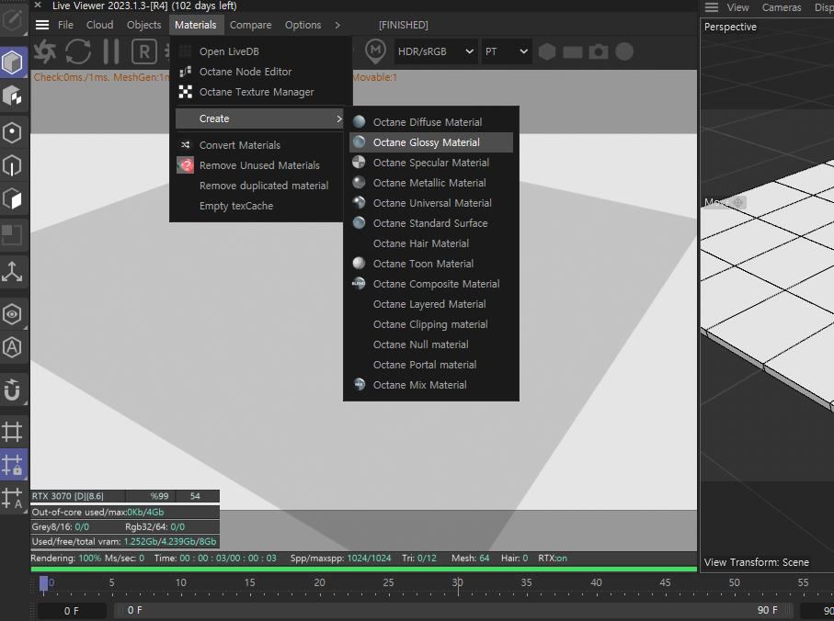Click frame 30 marker on timeline

tap(457, 582)
